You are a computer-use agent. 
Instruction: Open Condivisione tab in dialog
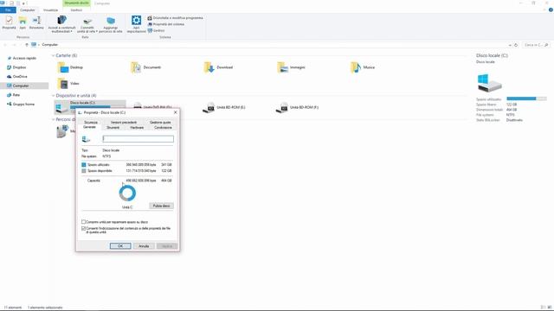tap(163, 128)
